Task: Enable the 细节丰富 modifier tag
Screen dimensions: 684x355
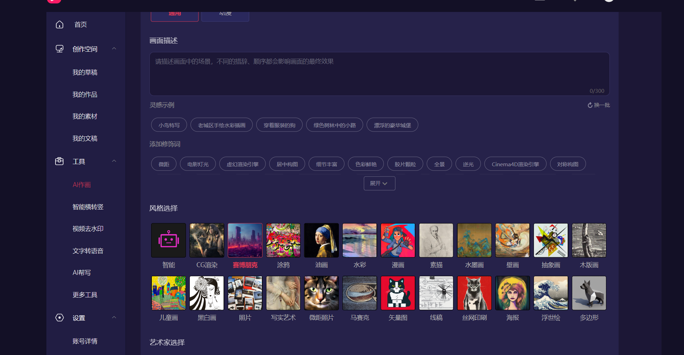Action: tap(326, 164)
